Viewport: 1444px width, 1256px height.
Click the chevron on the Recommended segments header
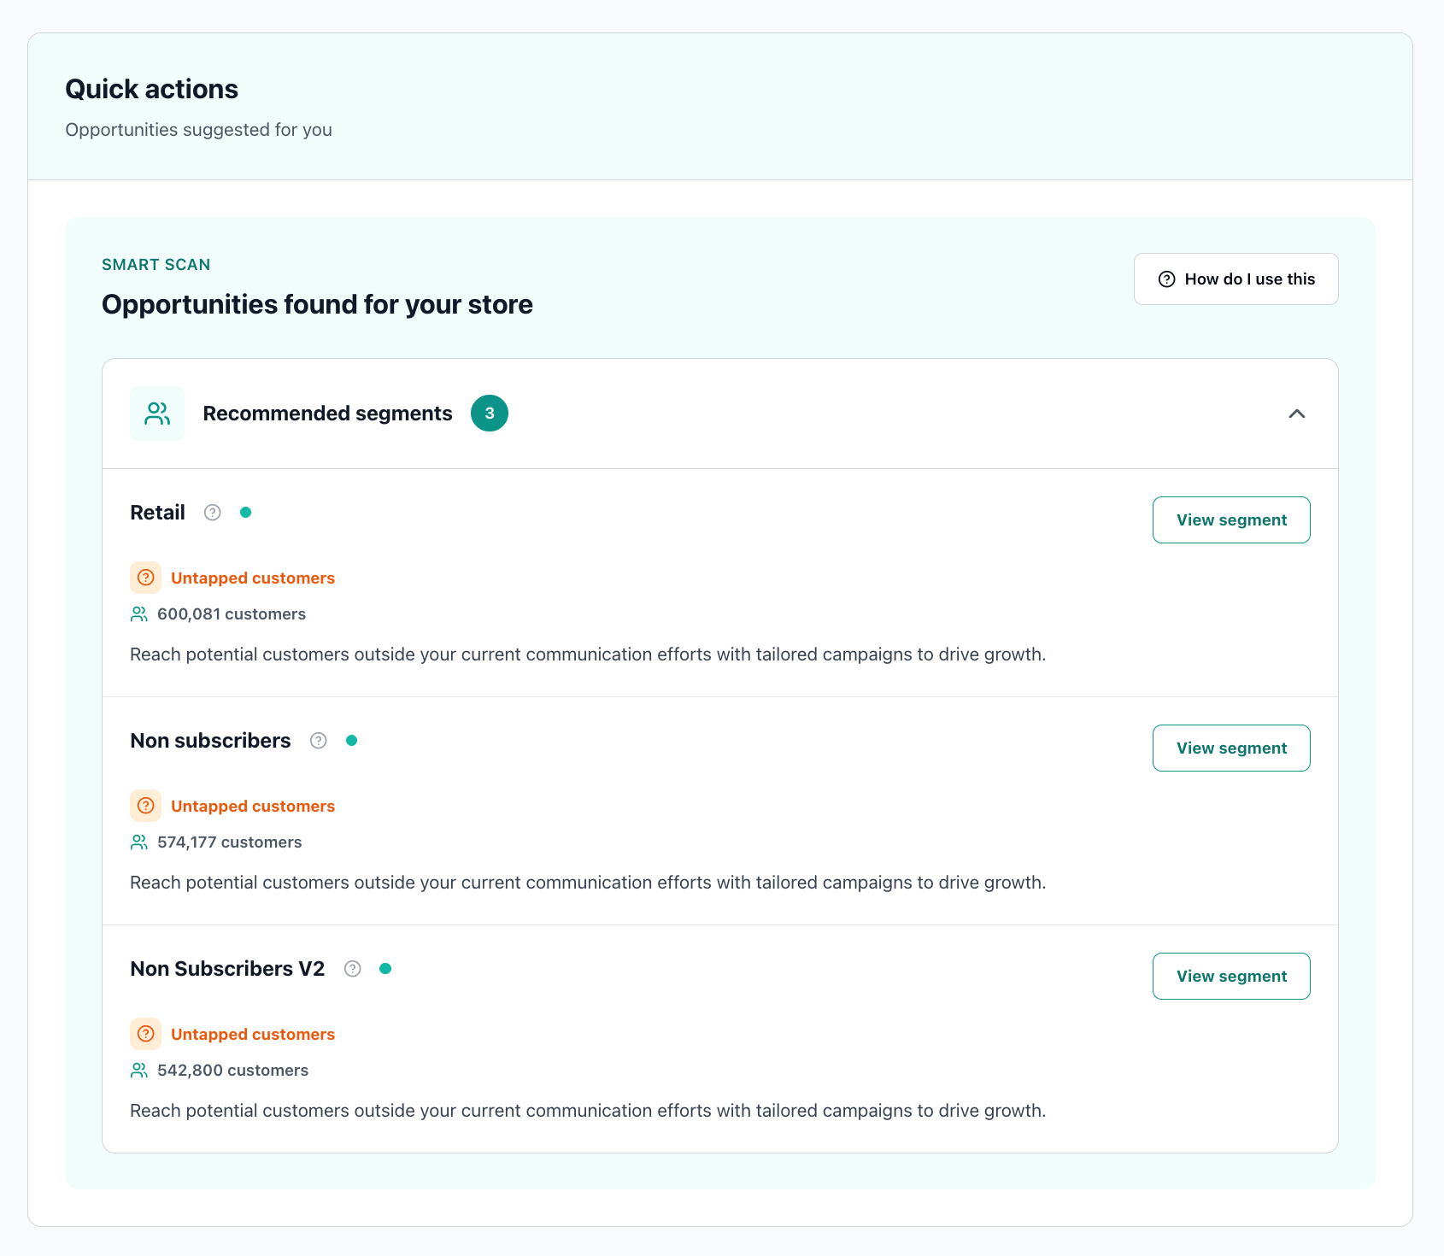1297,414
